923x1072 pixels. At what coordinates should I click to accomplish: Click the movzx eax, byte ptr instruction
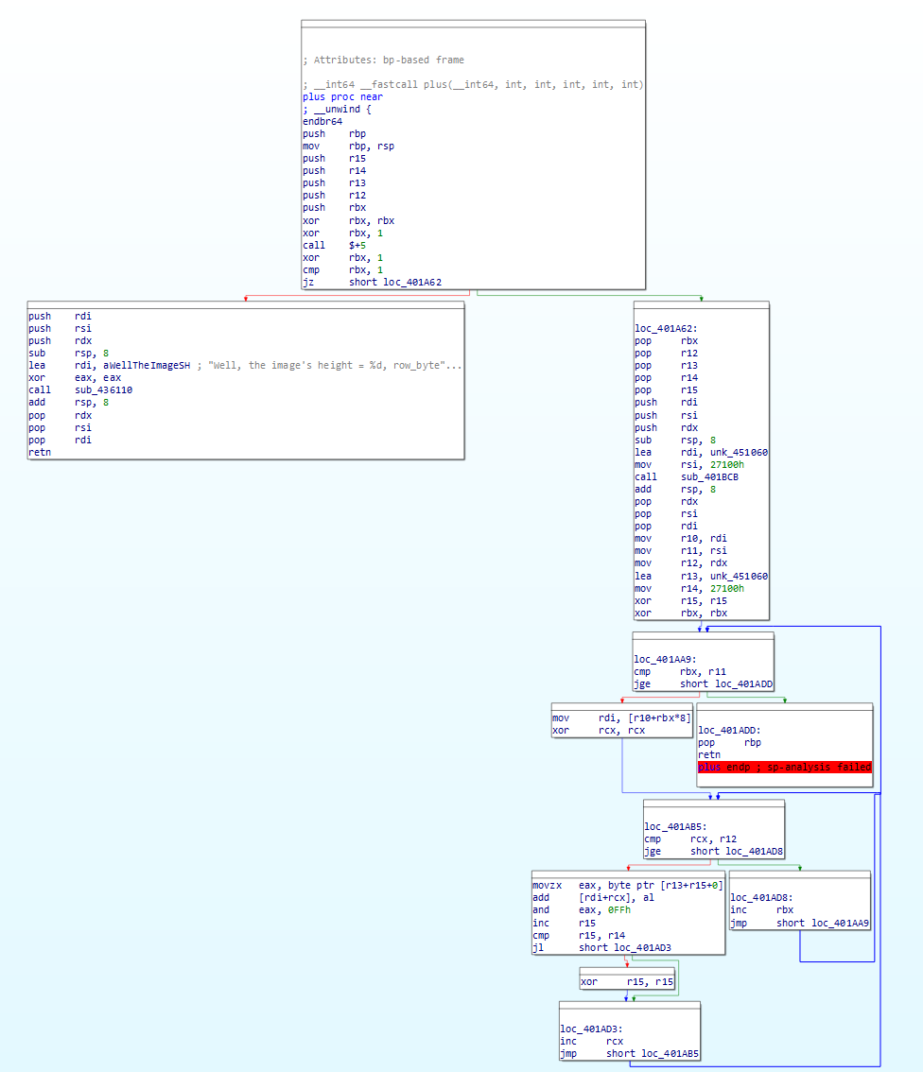click(x=627, y=885)
